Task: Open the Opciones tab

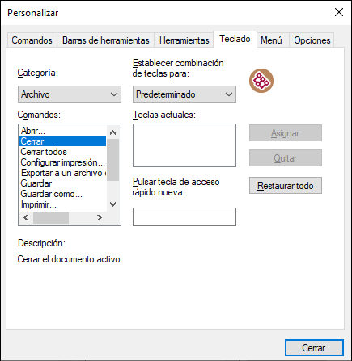Action: pyautogui.click(x=312, y=40)
